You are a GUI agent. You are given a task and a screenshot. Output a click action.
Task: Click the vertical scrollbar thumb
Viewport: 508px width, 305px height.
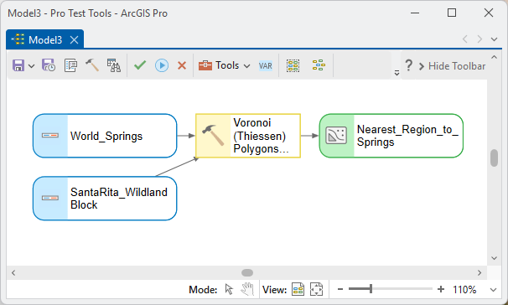point(494,158)
